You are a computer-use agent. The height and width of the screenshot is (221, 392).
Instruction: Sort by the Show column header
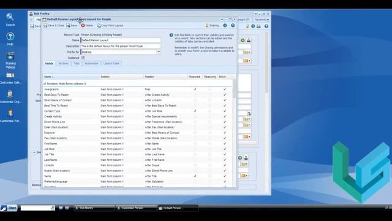tap(222, 77)
